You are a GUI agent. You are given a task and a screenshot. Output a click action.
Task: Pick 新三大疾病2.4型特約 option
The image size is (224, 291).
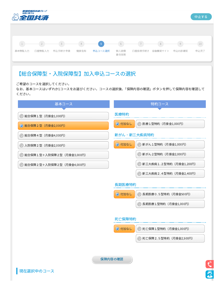170,174
